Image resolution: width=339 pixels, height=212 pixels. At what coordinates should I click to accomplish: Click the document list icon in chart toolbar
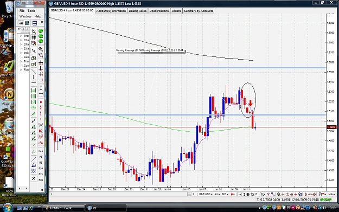(x=321, y=194)
